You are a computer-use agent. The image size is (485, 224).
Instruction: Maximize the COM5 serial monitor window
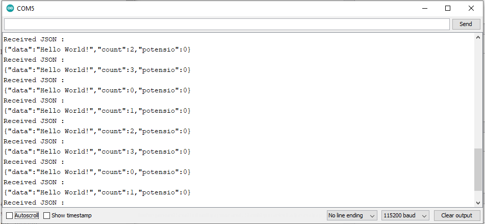pyautogui.click(x=448, y=8)
